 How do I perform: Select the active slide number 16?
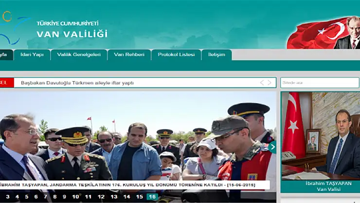tap(152, 197)
